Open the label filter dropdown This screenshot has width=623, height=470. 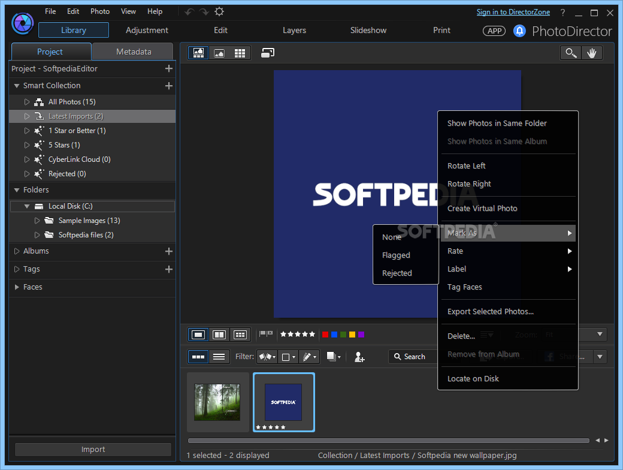tap(288, 357)
